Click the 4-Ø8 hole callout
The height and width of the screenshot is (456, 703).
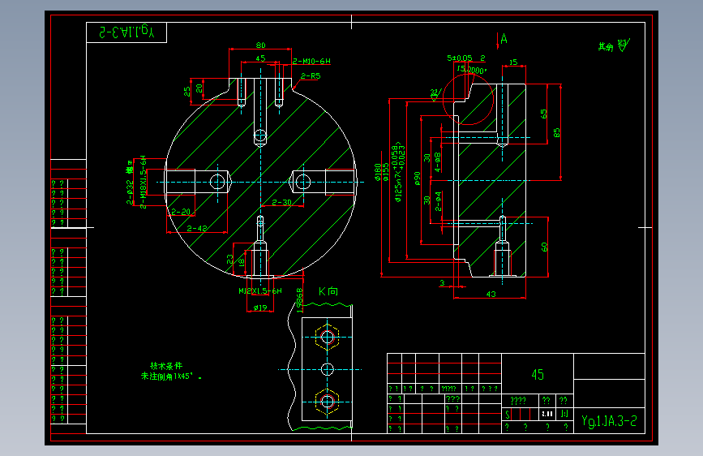[438, 162]
